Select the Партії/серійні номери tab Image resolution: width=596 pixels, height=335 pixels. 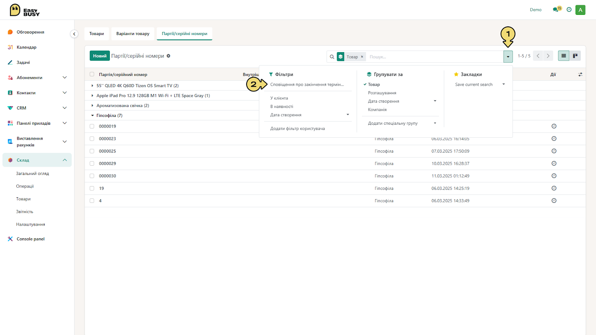tap(184, 33)
